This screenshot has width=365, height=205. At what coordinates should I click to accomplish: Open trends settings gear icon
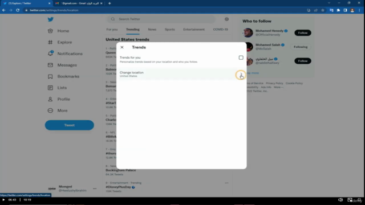coord(227,19)
